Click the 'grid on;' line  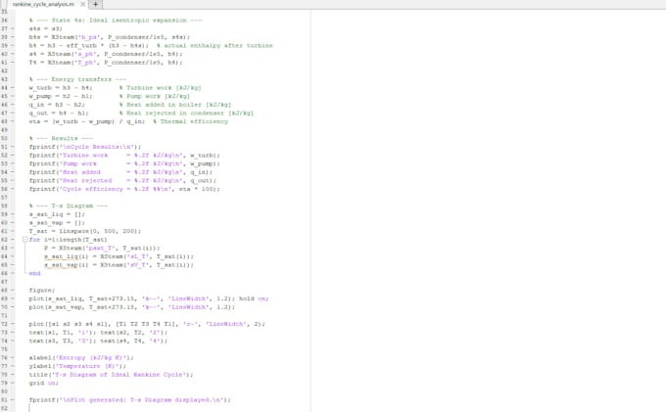44,384
